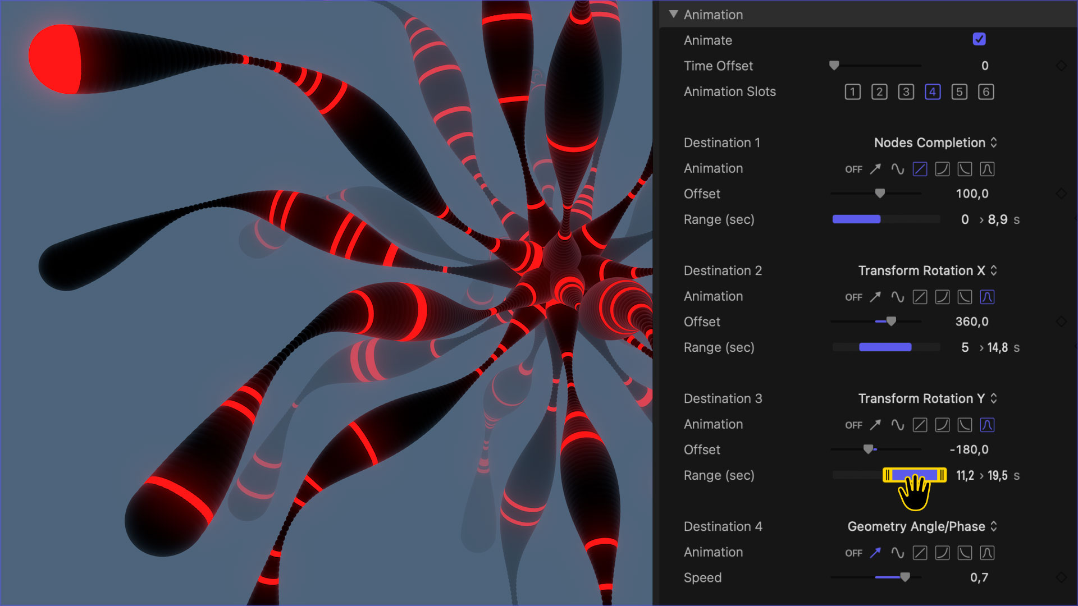This screenshot has height=606, width=1078.
Task: Click Destination 1 range end 8,9
Action: pyautogui.click(x=997, y=219)
